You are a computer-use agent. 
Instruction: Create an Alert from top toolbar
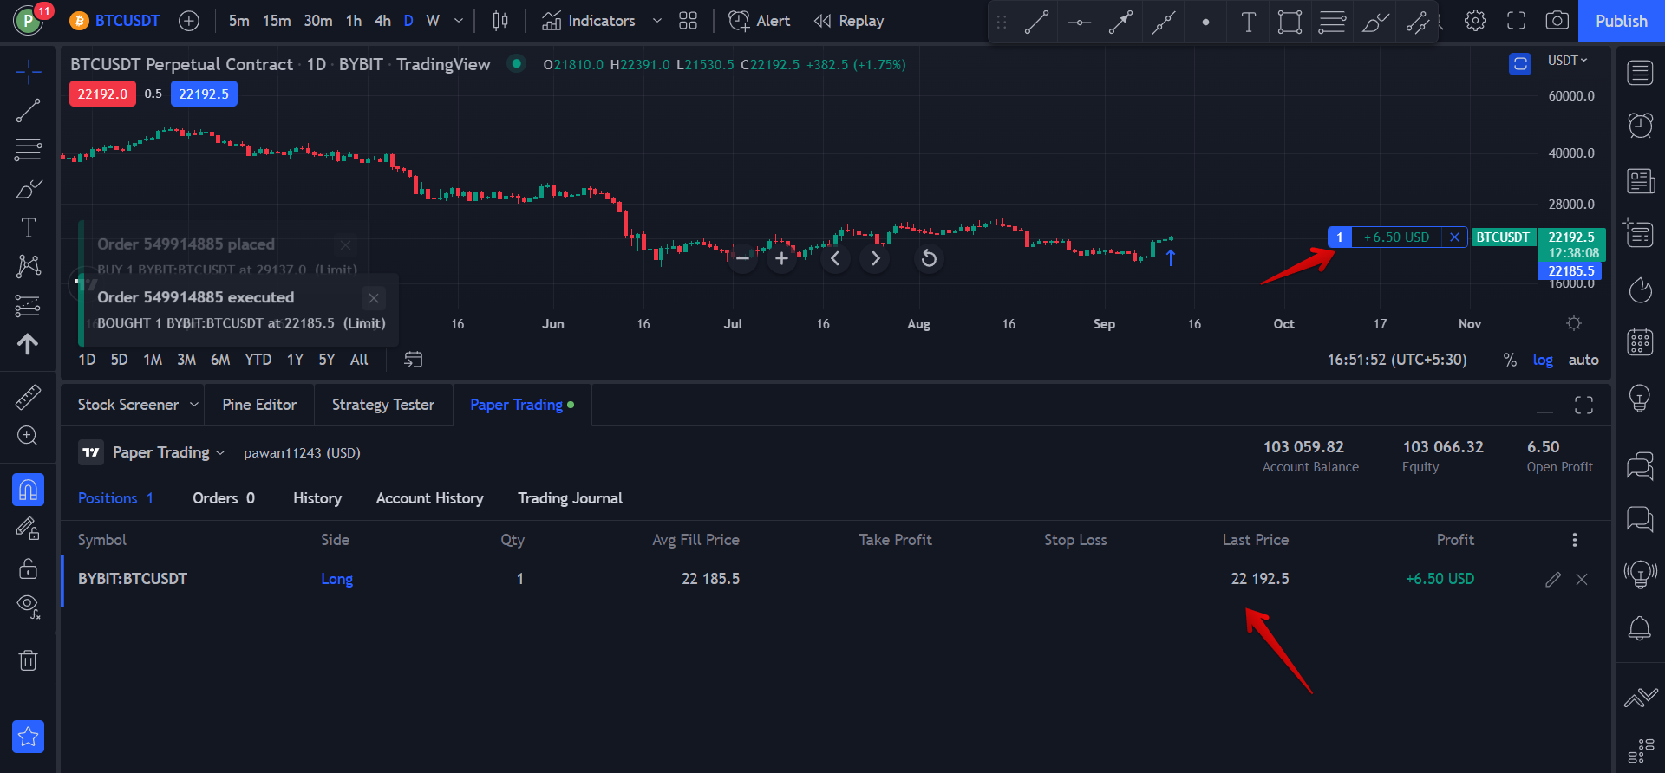point(759,21)
